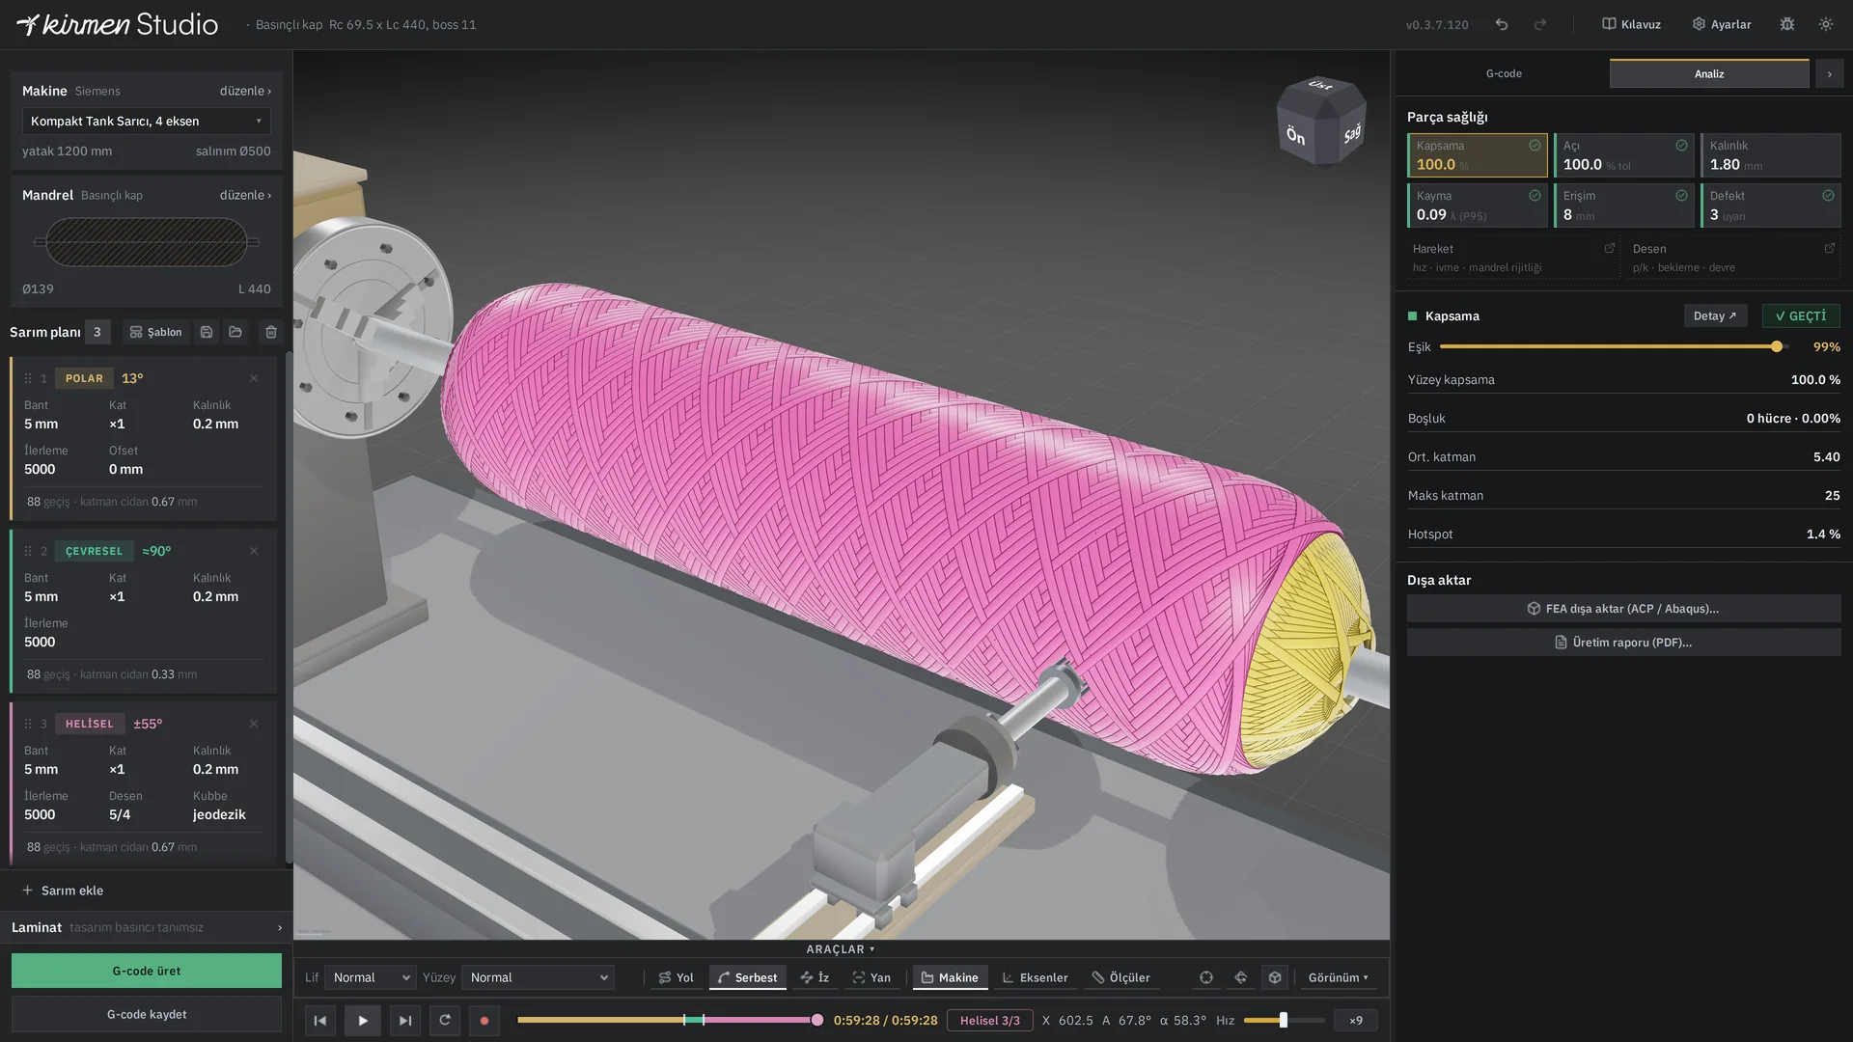Start recording with red dot button
Image resolution: width=1853 pixels, height=1042 pixels.
click(484, 1020)
